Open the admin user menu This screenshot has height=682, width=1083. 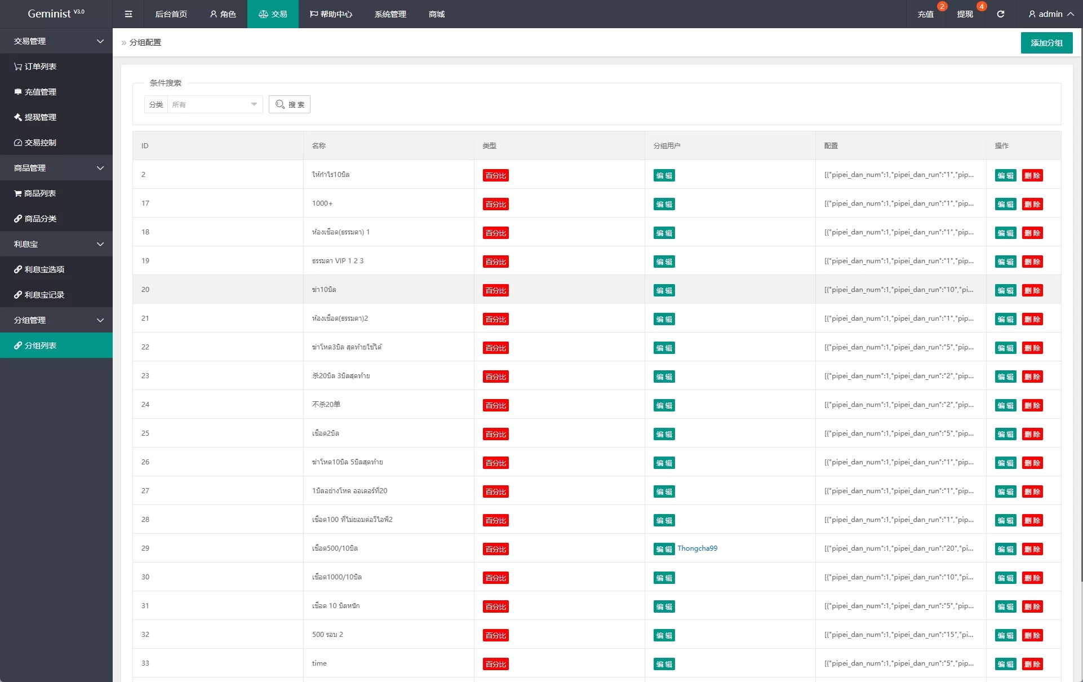[1050, 14]
